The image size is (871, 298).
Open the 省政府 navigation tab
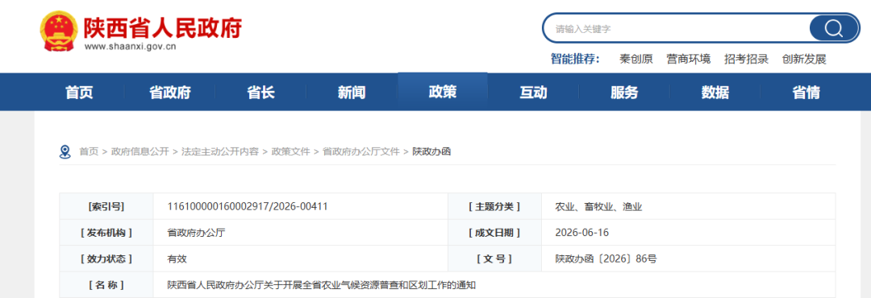[x=169, y=92]
